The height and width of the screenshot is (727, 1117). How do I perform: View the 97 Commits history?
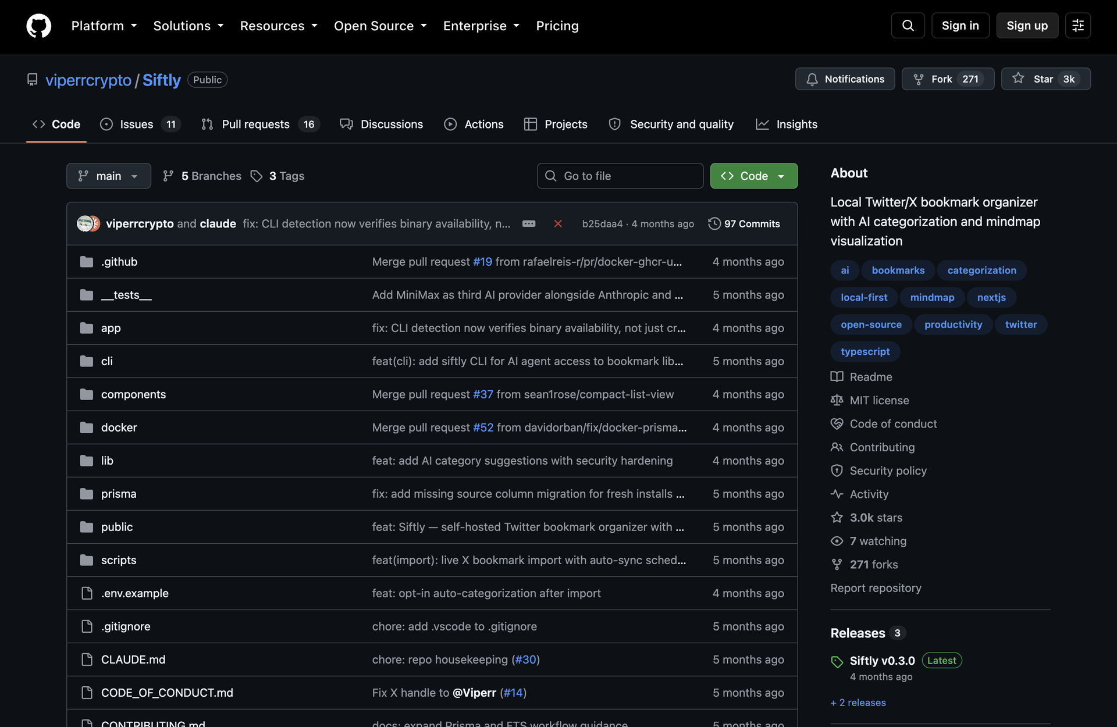pos(744,224)
